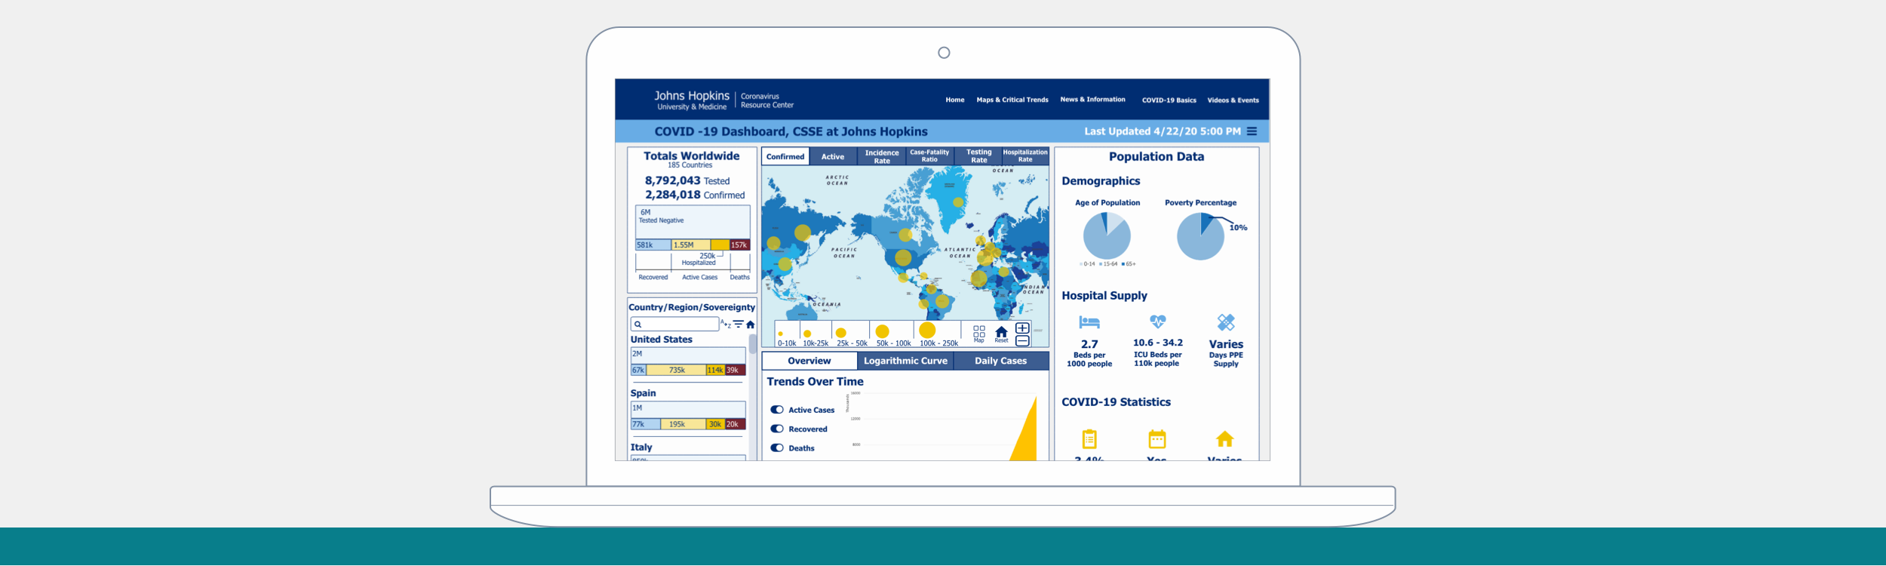Screen dimensions: 1886x566
Task: Click the 6M Tested Negative bar
Action: tap(693, 223)
